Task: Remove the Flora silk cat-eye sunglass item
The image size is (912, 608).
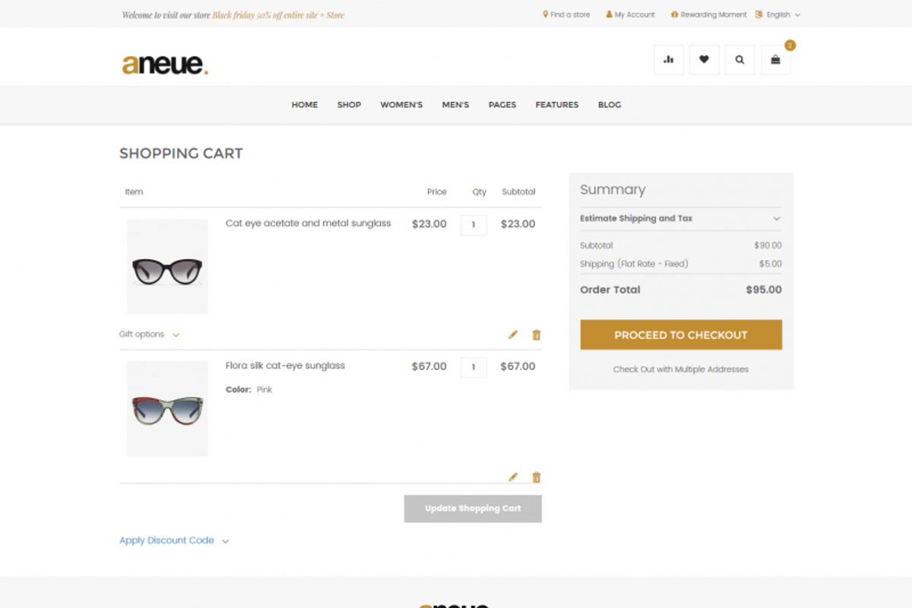Action: 537,477
